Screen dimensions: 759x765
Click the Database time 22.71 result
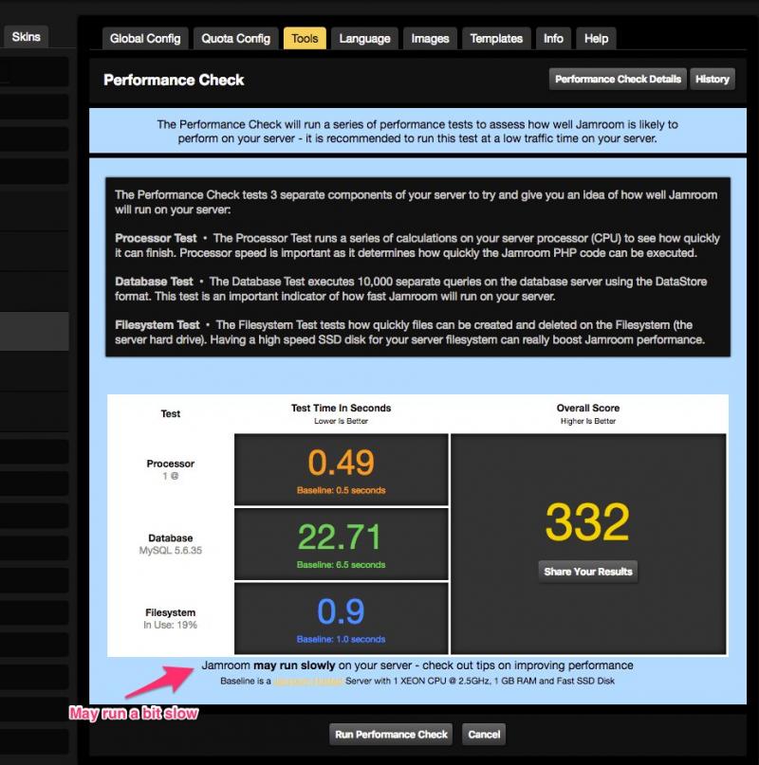[x=341, y=537]
